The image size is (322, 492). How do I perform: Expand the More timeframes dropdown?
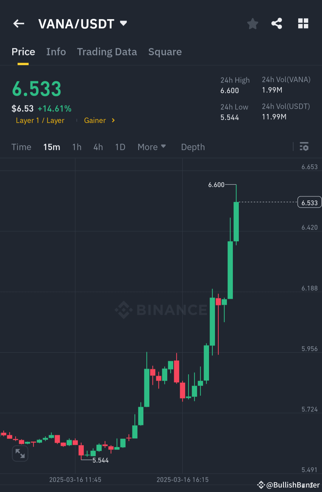(152, 147)
